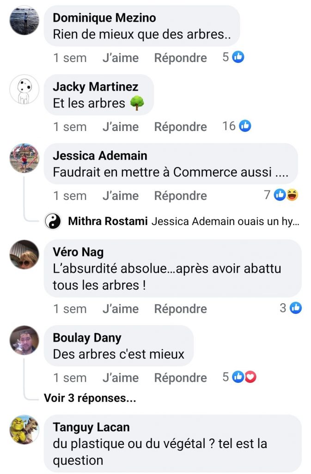Screen dimensions: 311x474
Task: Expand Voir 3 réponses under Boulay Dany
Action: tap(90, 398)
